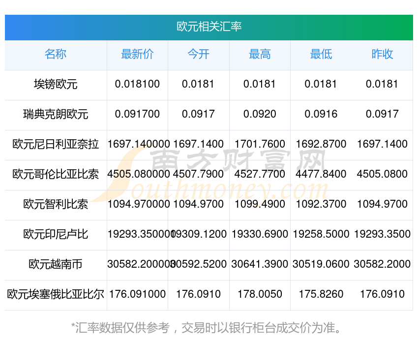Select the 欧元印尼卢比 currency pair
The width and height of the screenshot is (418, 343).
56,234
